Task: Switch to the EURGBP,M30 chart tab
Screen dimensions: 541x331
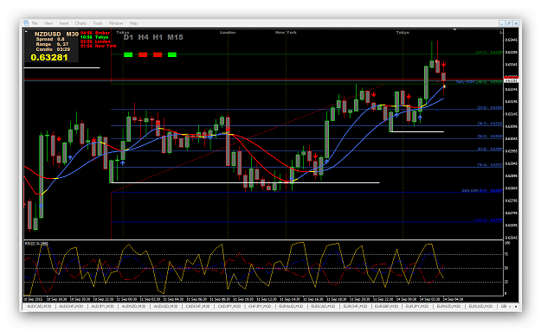Action: click(386, 306)
